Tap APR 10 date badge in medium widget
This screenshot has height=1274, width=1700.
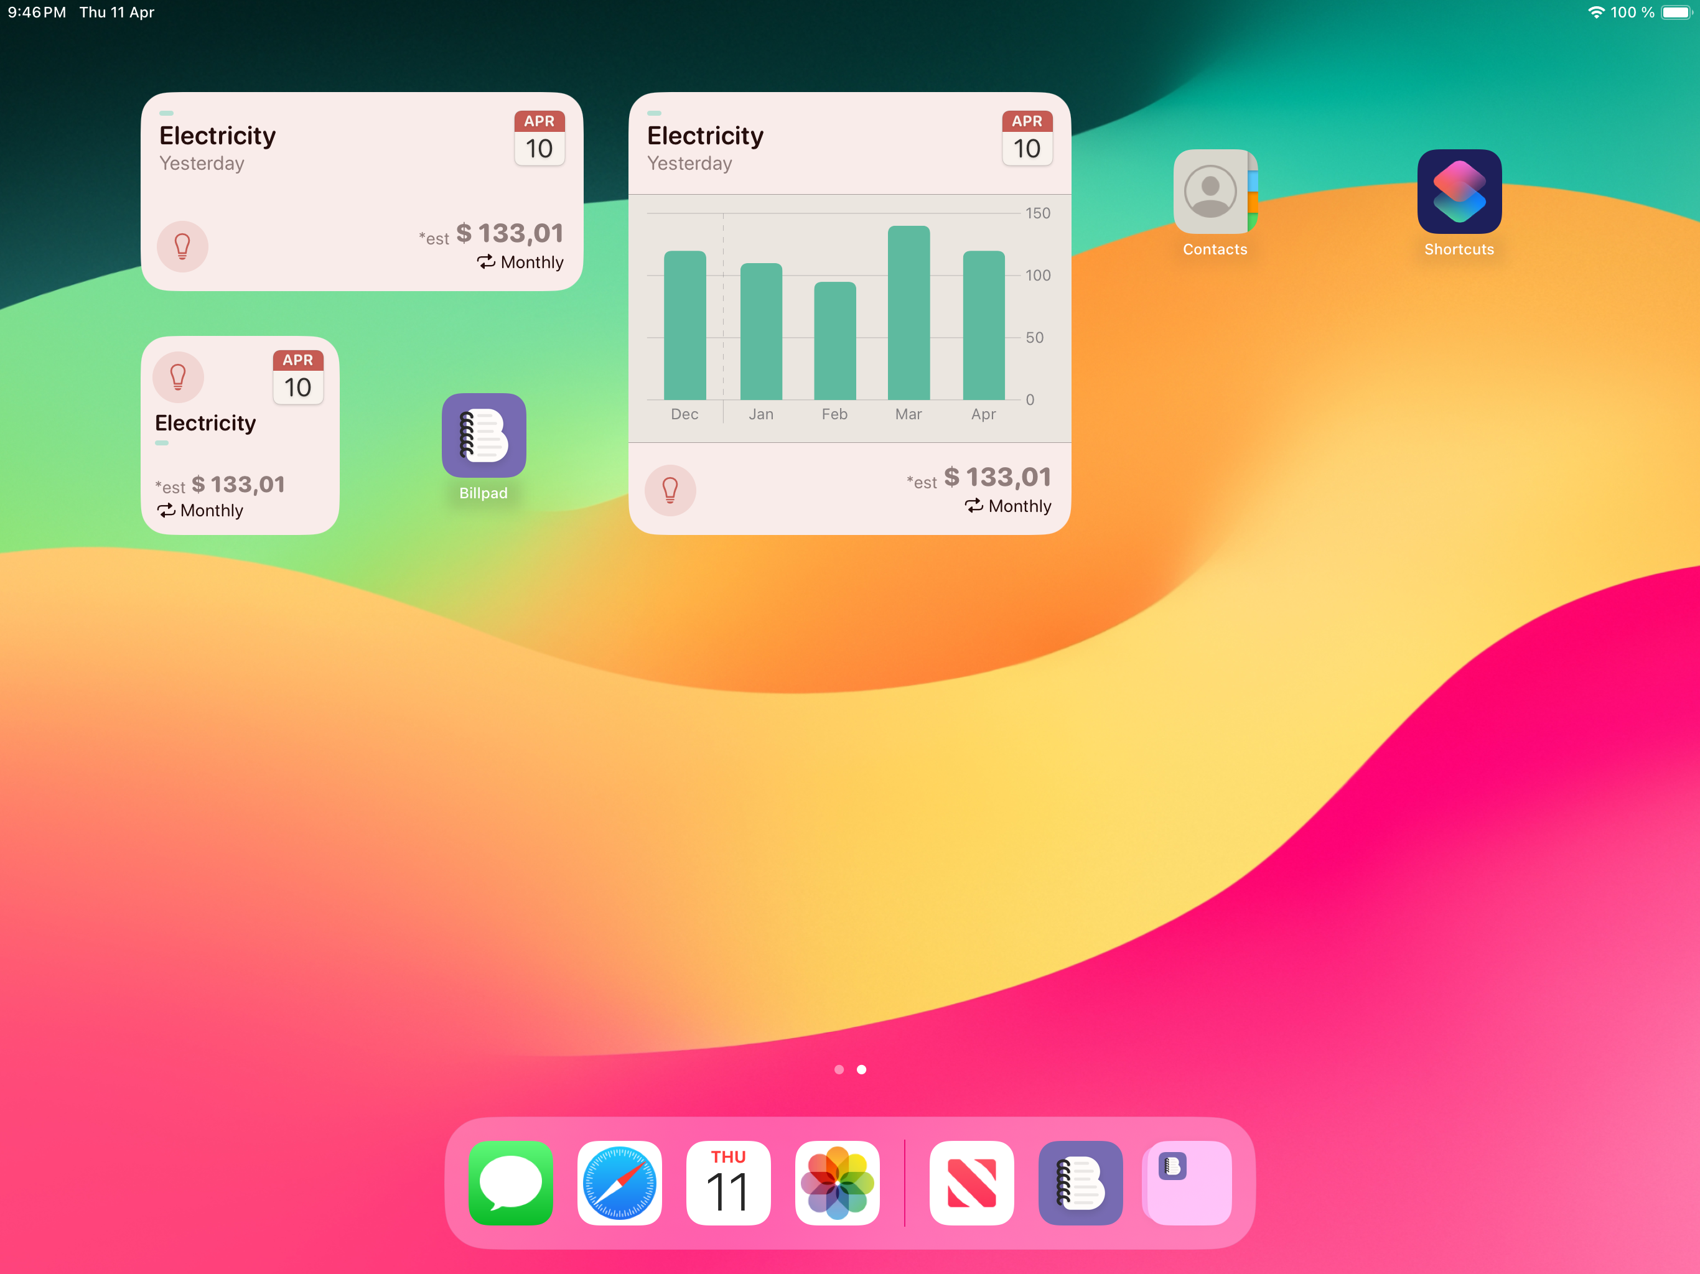539,138
